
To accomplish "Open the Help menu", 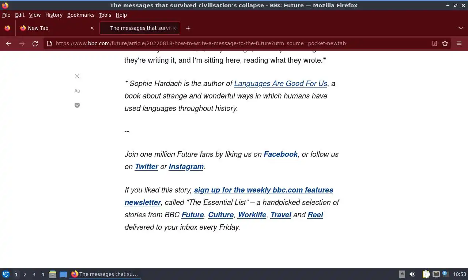I will [121, 15].
